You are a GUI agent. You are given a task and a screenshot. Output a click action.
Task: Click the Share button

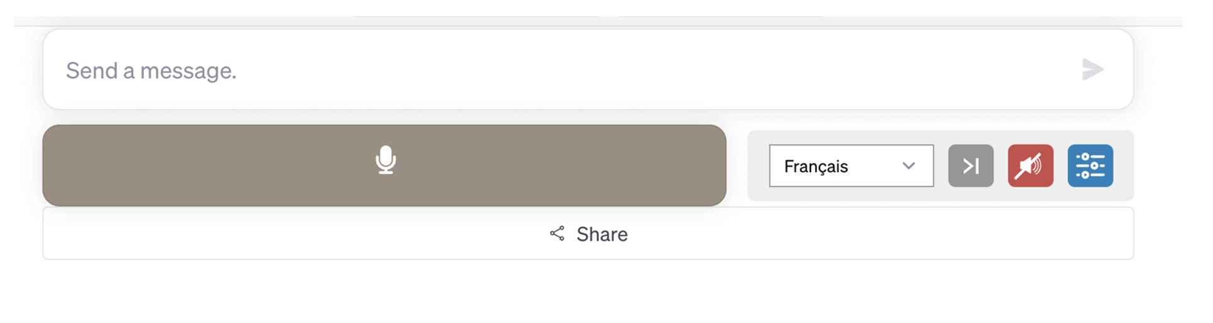pos(588,234)
